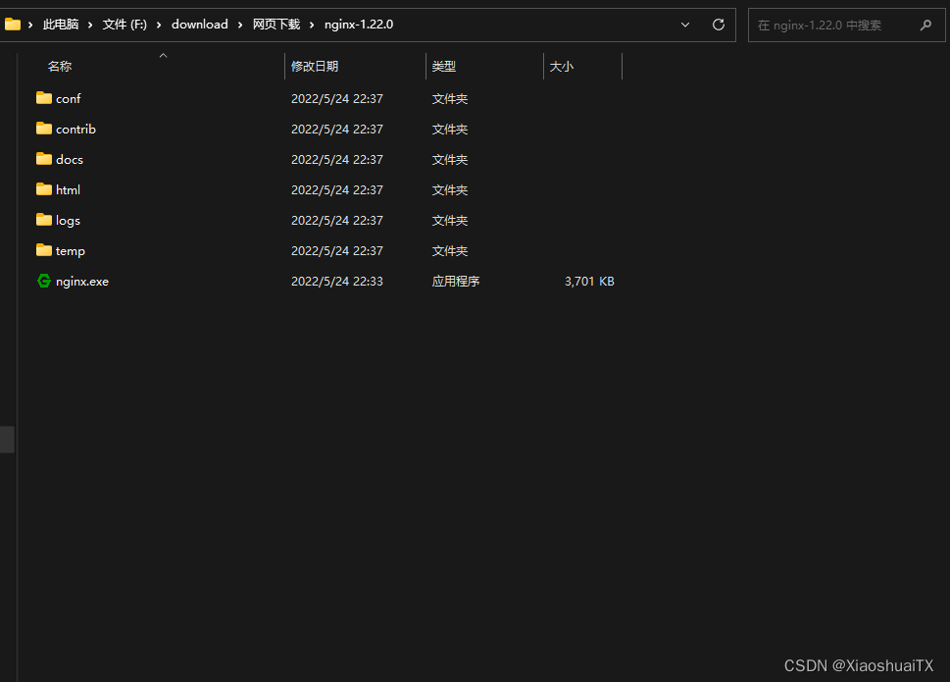The image size is (950, 682).
Task: Click the logs folder icon
Action: [x=43, y=220]
